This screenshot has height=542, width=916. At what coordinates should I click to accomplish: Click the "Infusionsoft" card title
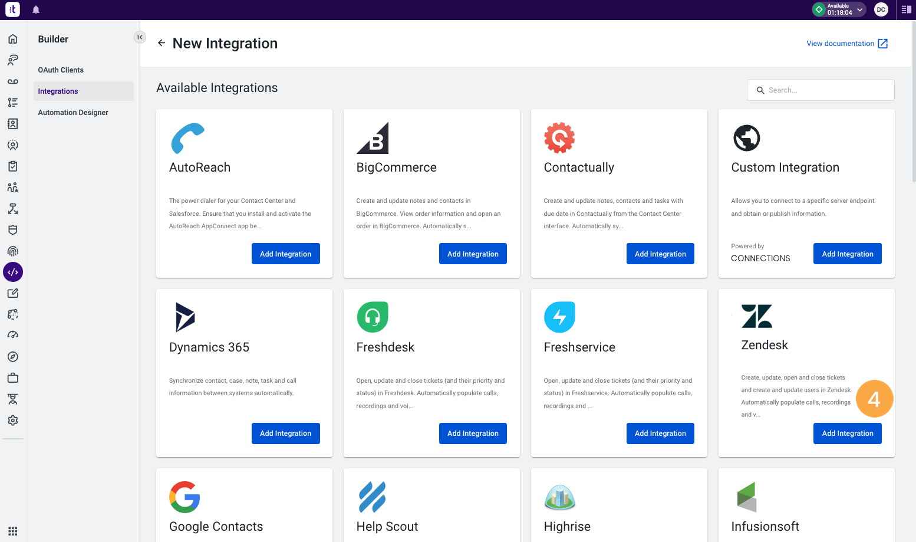pos(765,527)
